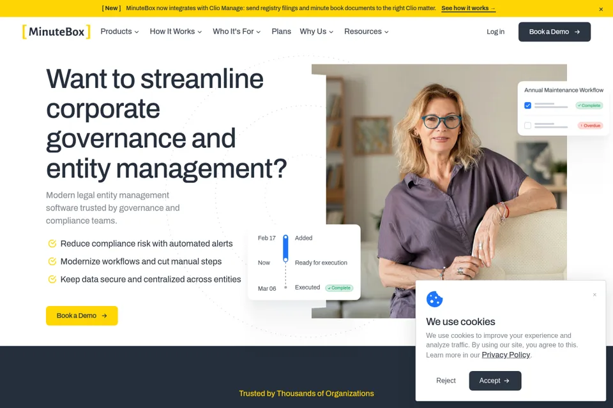
Task: Toggle the unchecked Overdue workflow checkbox
Action: point(527,126)
